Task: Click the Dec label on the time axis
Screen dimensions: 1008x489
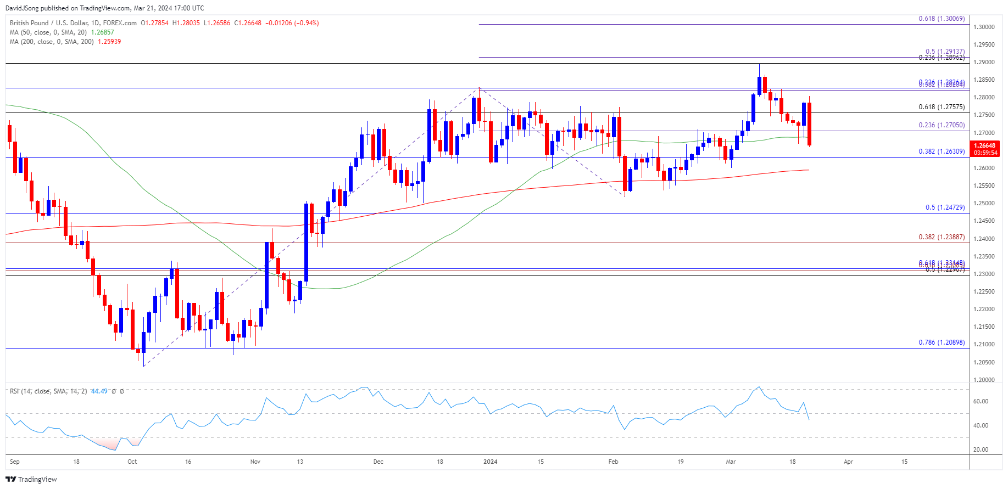Action: pos(378,462)
